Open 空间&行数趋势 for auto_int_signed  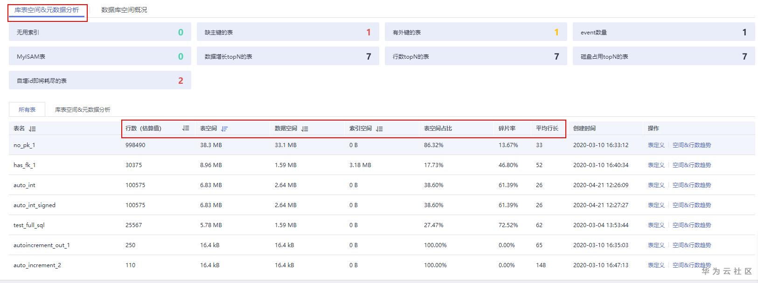click(691, 205)
